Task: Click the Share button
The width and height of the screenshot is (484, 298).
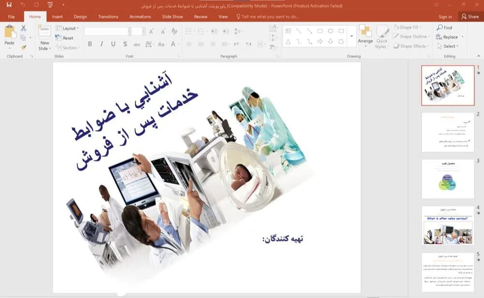Action: pyautogui.click(x=470, y=16)
